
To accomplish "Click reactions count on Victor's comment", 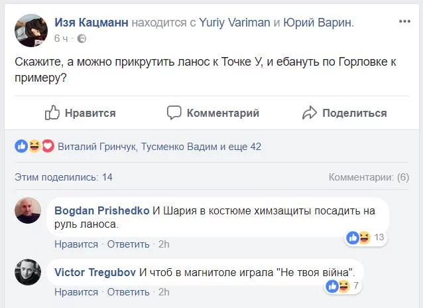I will (356, 286).
